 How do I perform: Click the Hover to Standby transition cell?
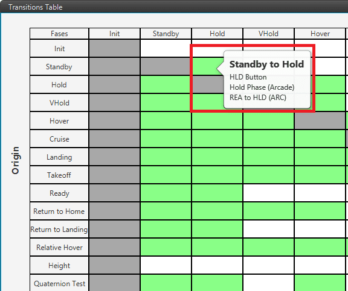pyautogui.click(x=166, y=121)
